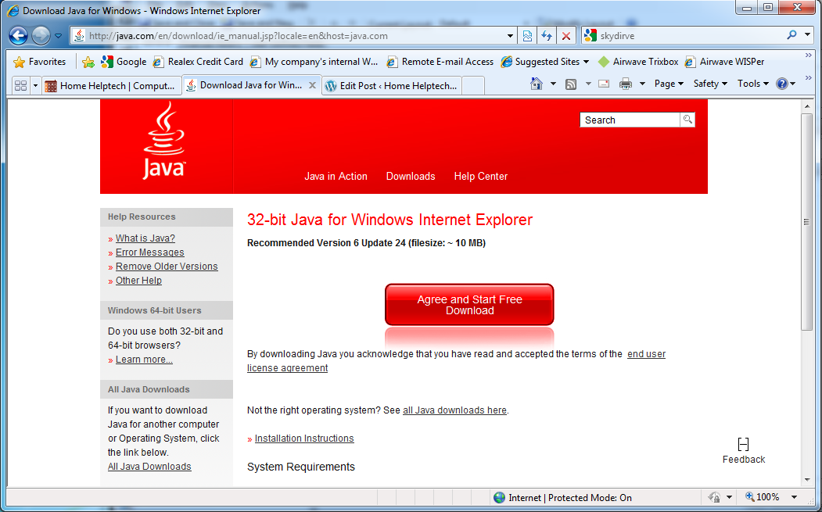Open the Downloads navigation item
Image resolution: width=822 pixels, height=512 pixels.
click(x=411, y=177)
